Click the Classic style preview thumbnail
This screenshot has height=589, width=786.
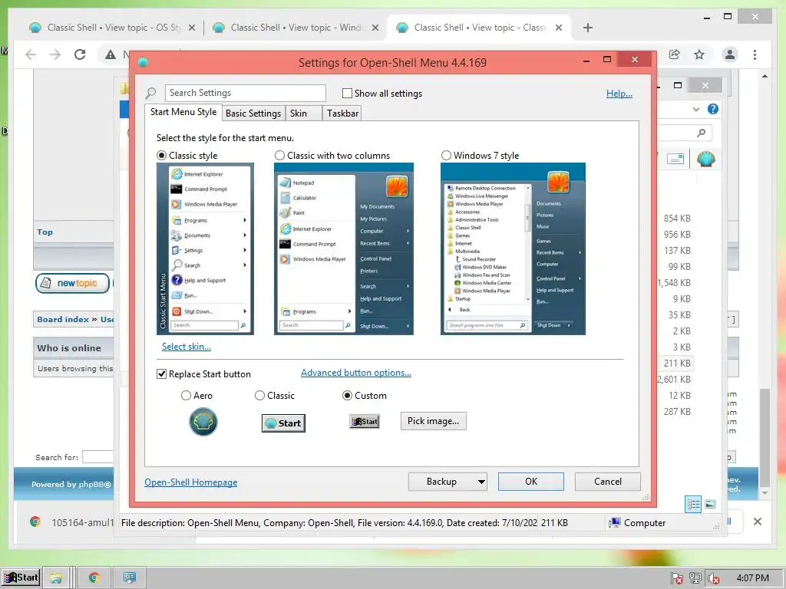[205, 249]
